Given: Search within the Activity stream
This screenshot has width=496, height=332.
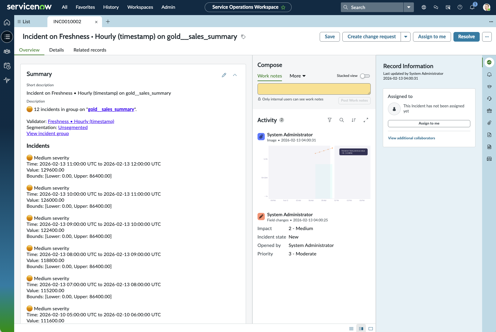Looking at the screenshot, I should (x=342, y=120).
